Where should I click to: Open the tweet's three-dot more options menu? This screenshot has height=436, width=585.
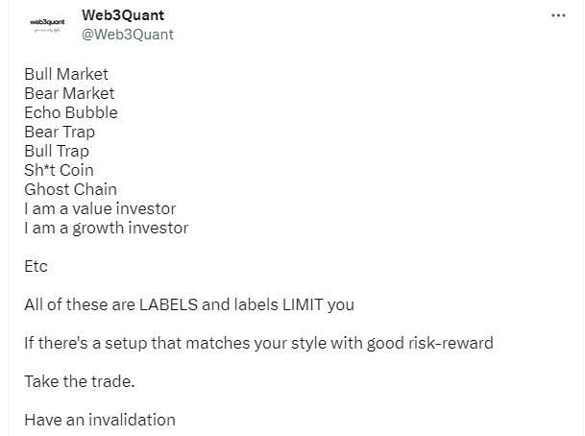(x=558, y=15)
